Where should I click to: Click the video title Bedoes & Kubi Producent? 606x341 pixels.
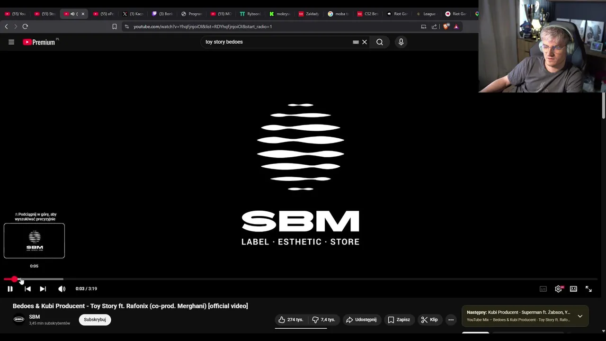pos(130,306)
